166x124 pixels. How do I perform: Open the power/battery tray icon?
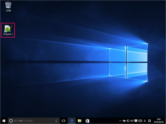point(124,121)
